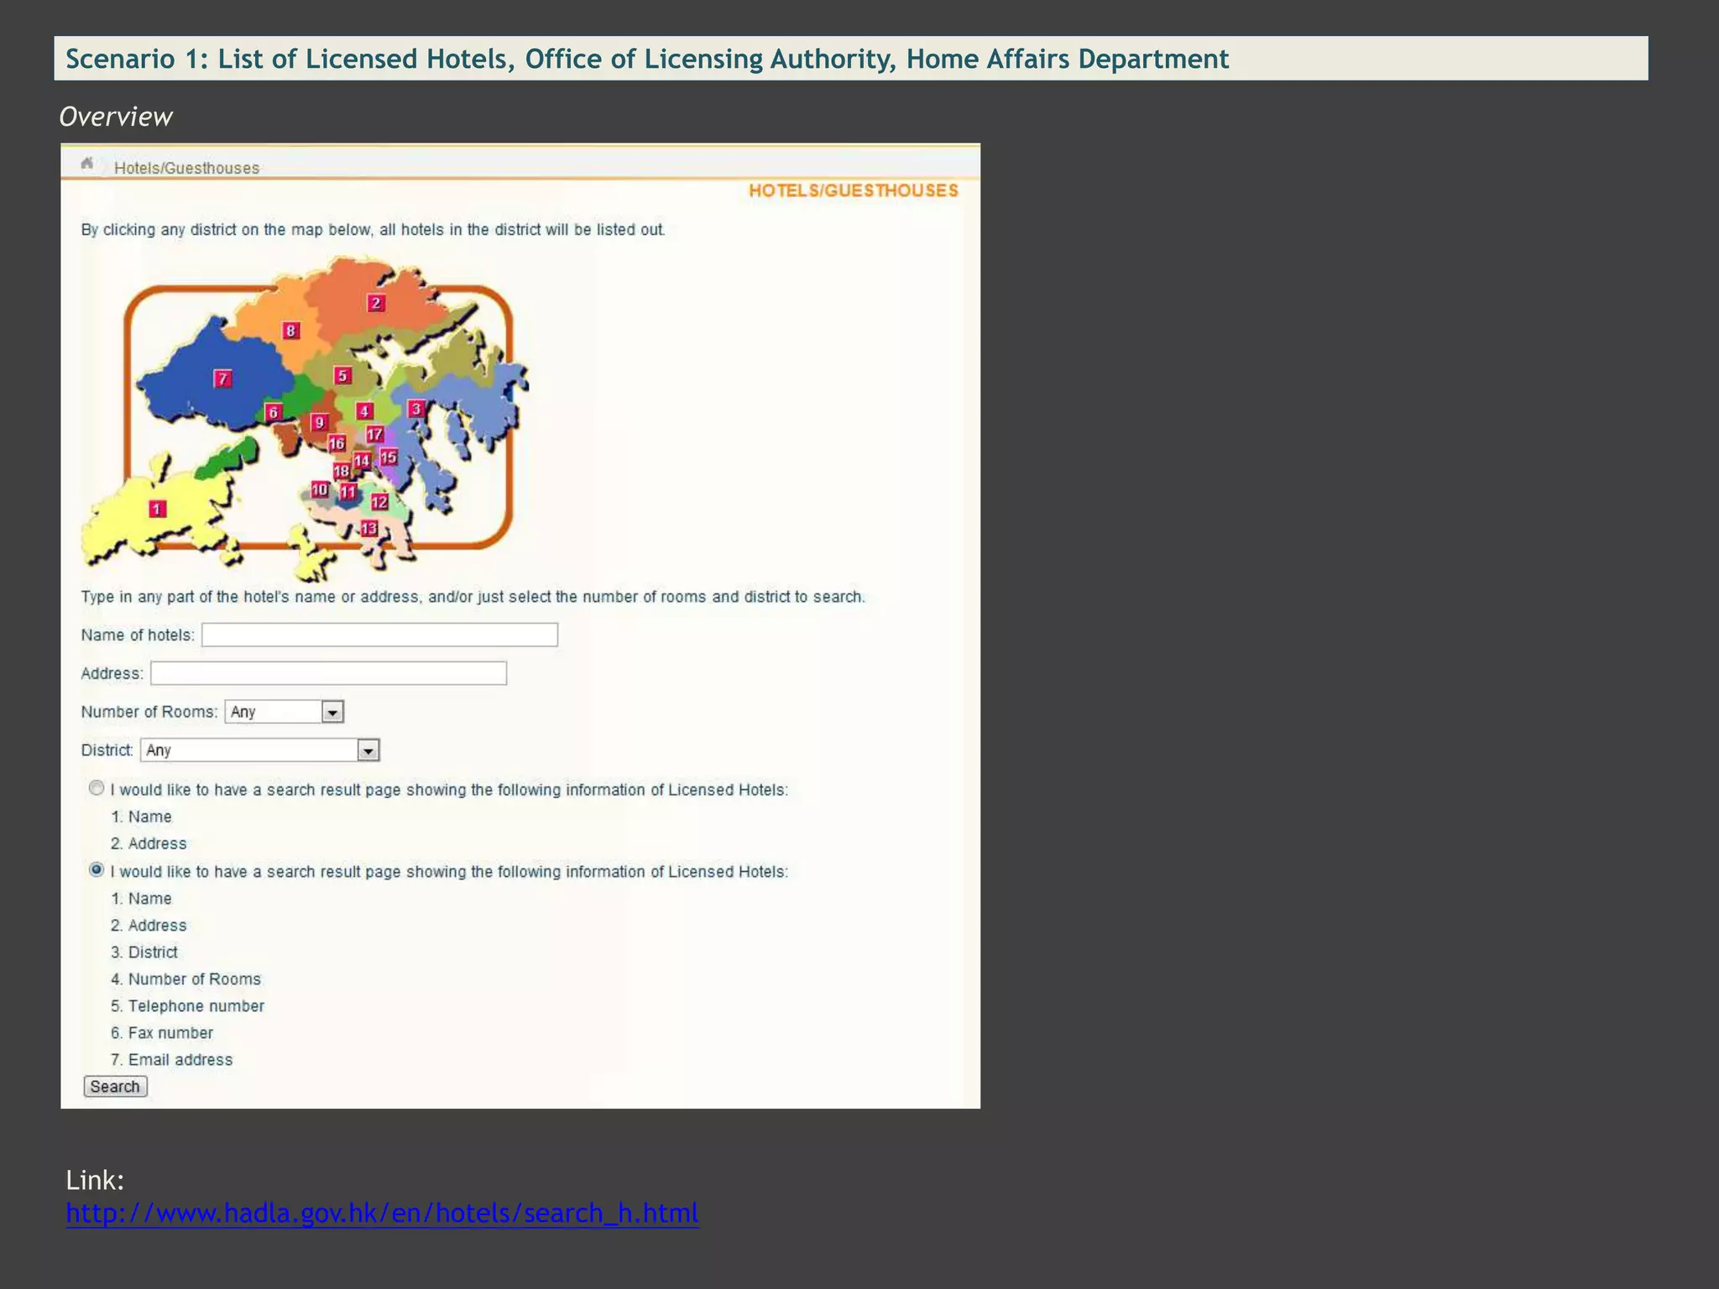Select district marker 5 on map
1719x1289 pixels.
342,375
